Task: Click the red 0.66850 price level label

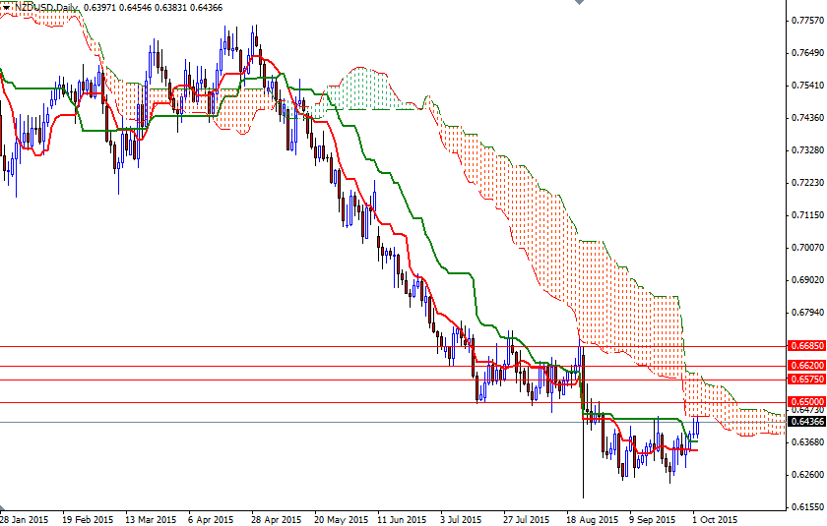Action: click(x=806, y=346)
